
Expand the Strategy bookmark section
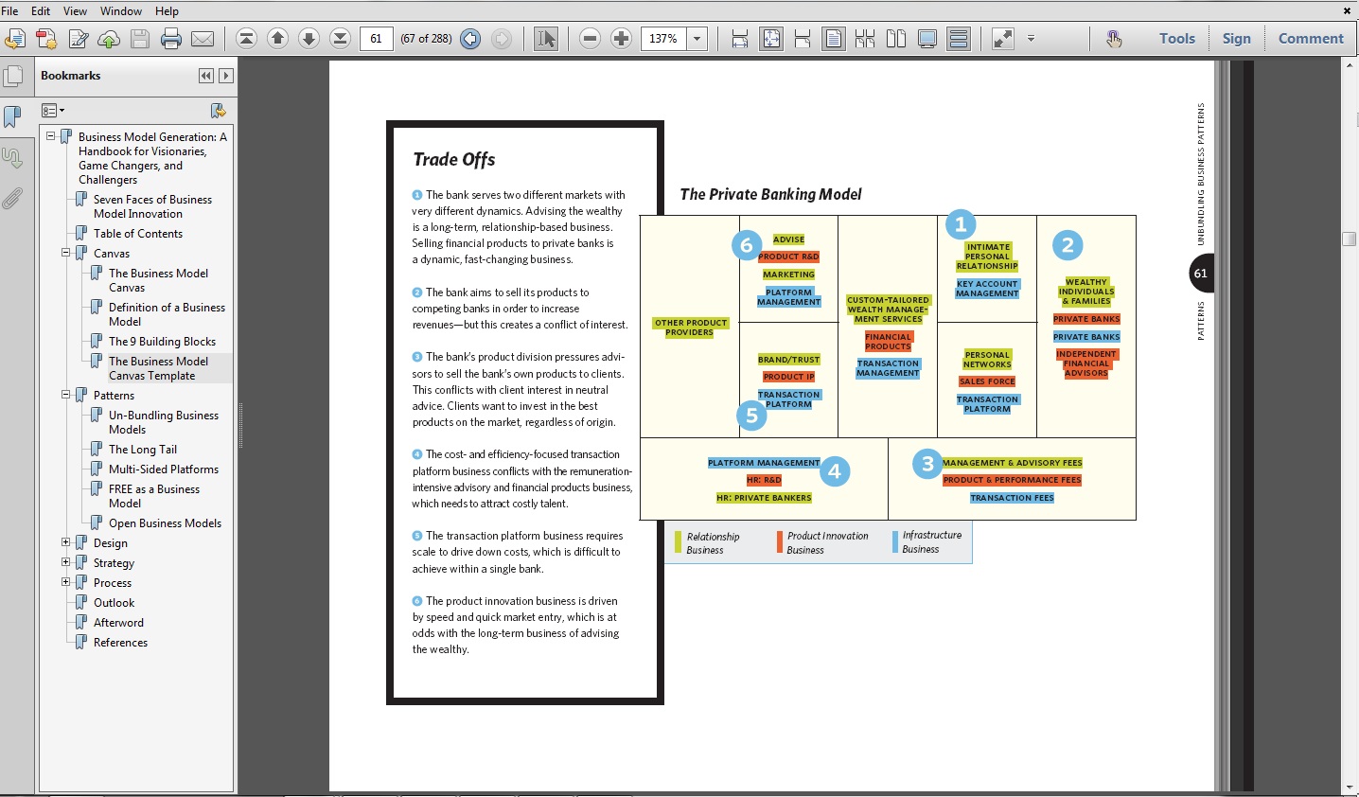[66, 562]
